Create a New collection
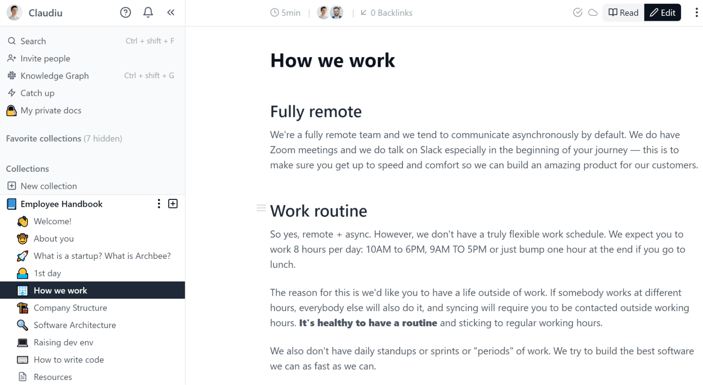Viewport: 703px width, 385px height. 49,186
